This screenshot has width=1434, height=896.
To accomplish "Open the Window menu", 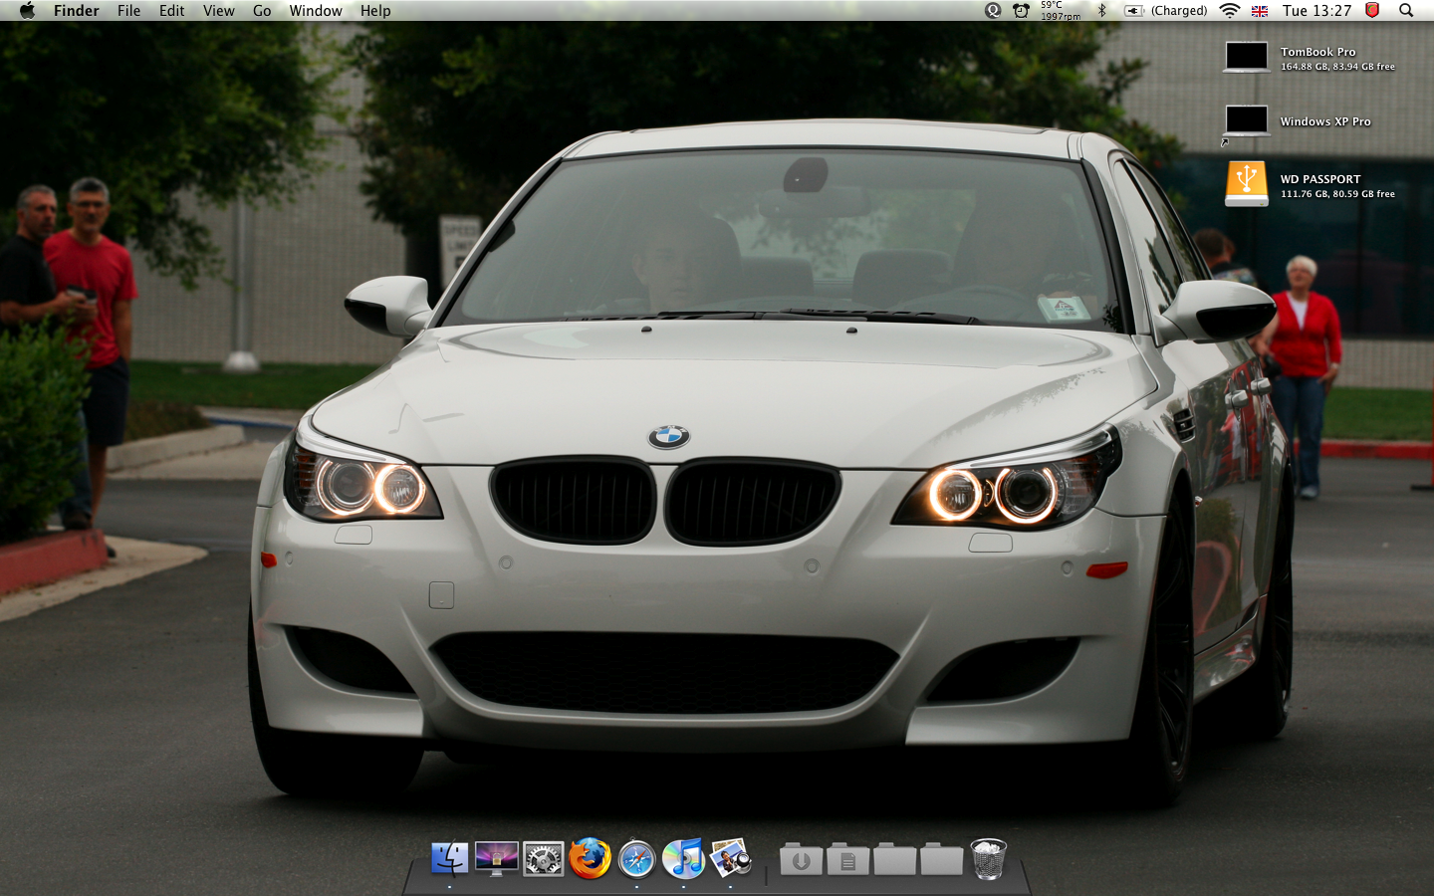I will (316, 10).
